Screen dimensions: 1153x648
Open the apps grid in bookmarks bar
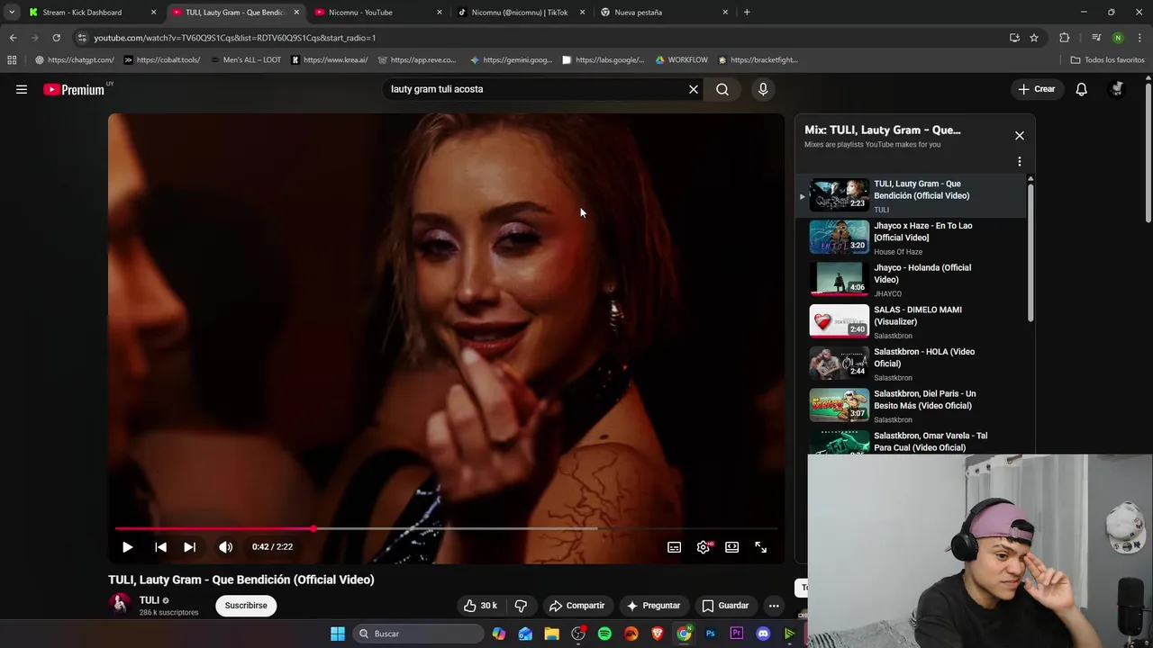click(x=12, y=60)
